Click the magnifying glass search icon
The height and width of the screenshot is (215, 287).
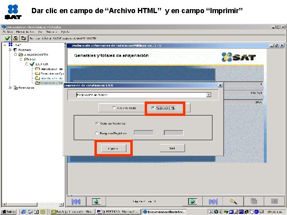point(234,201)
